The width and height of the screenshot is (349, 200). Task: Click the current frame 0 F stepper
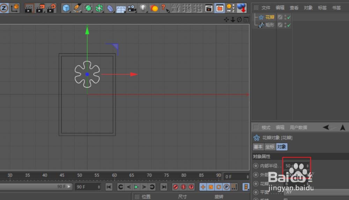(x=247, y=177)
